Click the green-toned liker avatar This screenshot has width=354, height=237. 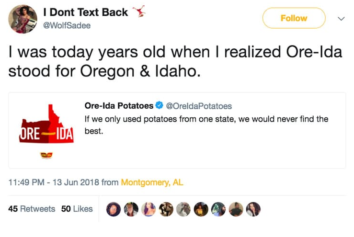pos(218,209)
